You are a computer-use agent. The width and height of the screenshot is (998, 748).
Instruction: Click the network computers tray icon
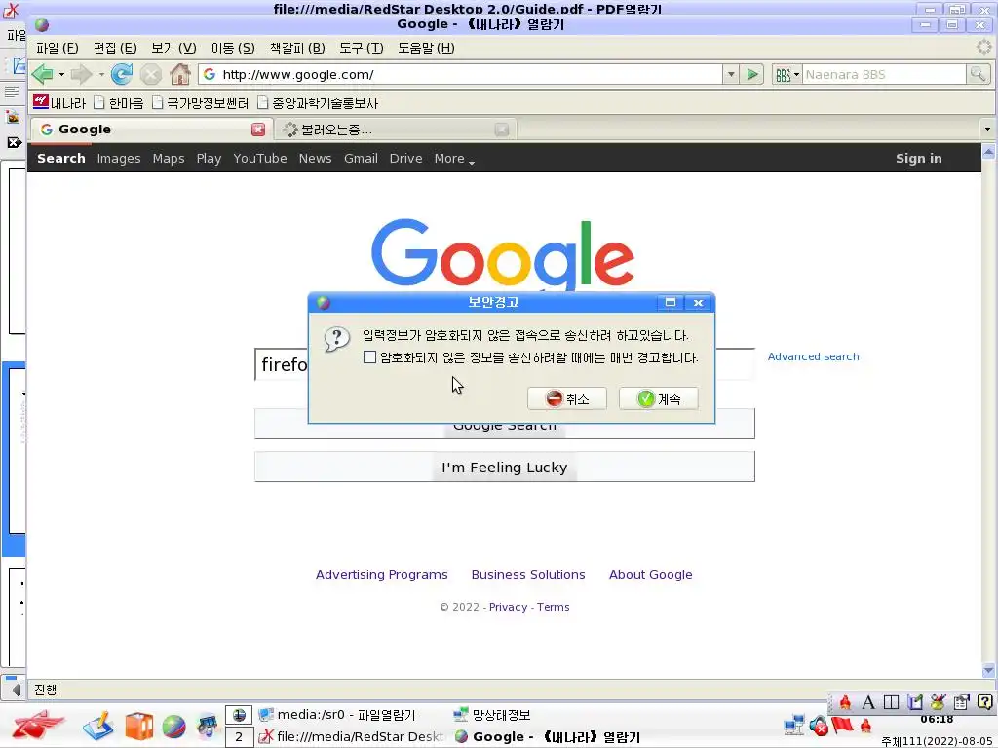[794, 725]
